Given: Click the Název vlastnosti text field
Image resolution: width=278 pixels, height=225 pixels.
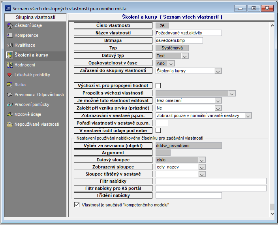Looking at the screenshot, I should coord(189,33).
